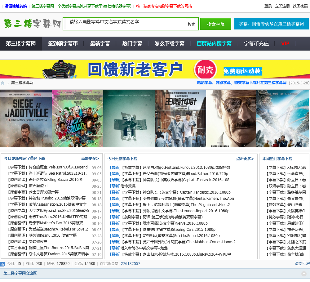Open announcement 电影字幕、韩影字幕、特效字幕下载
Screen dimensions: 310x282
click(241, 83)
